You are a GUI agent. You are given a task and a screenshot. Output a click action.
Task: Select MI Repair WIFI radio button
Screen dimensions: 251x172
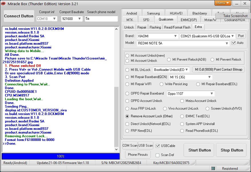pos(127,84)
